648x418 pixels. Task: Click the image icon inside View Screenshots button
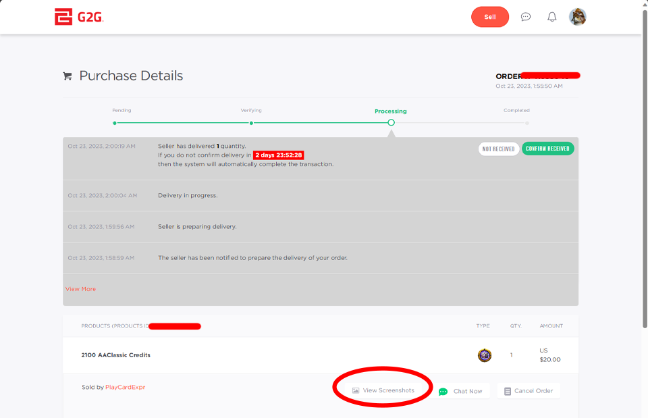point(356,390)
